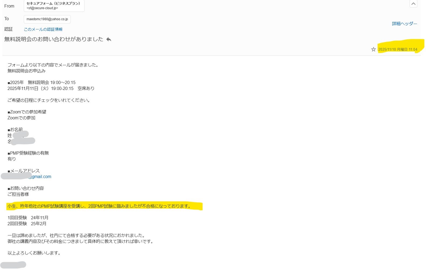Click the maedomc1980@yahoo.co.jp recipient chip

47,19
